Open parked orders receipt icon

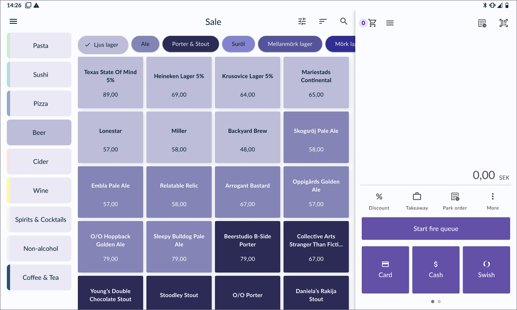pos(482,23)
